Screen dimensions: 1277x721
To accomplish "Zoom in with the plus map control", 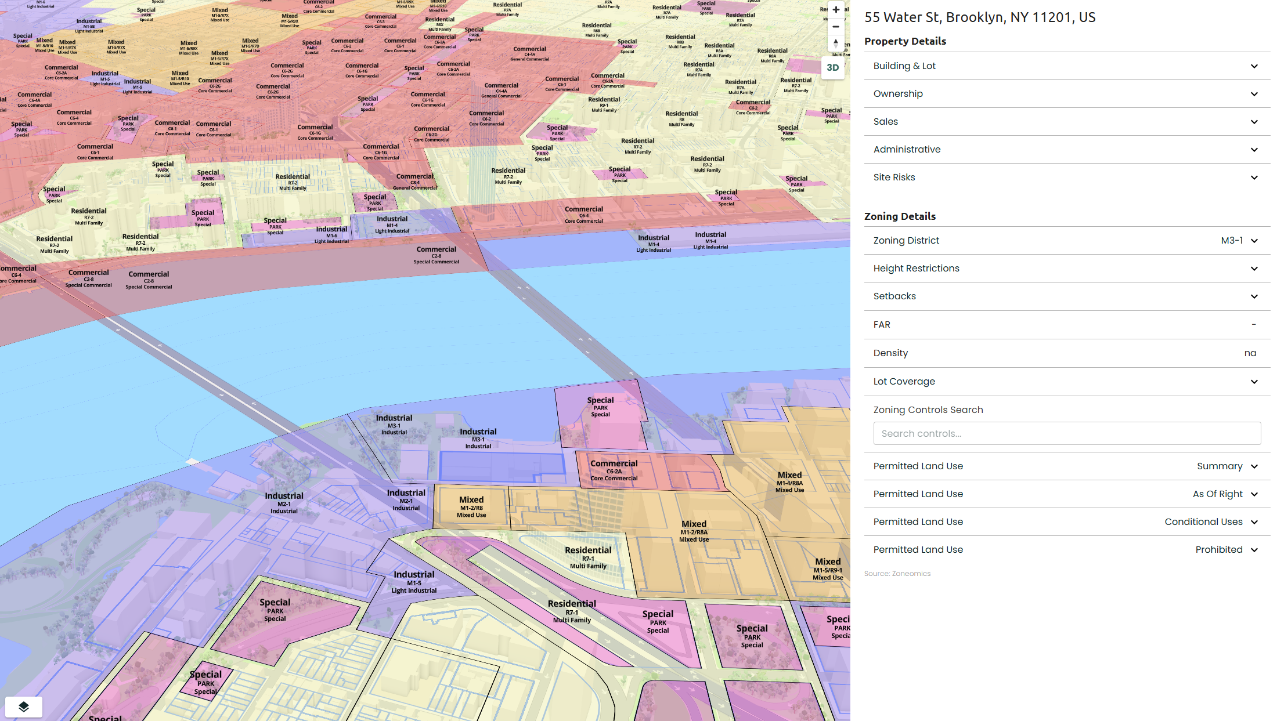I will pos(835,10).
